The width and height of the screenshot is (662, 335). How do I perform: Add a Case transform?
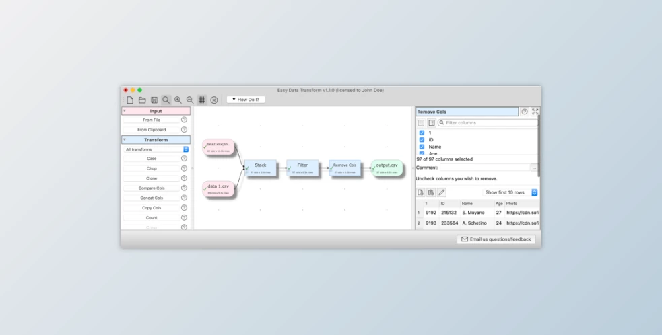pos(152,159)
